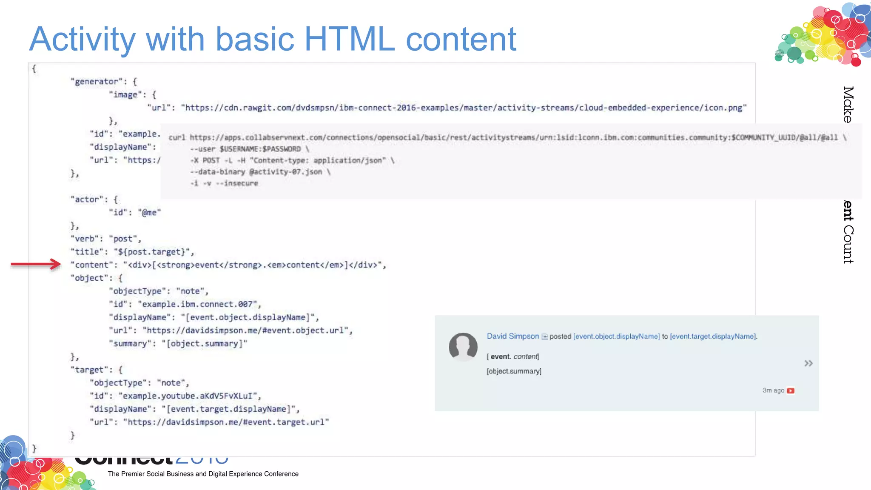Viewport: 871px width, 490px height.
Task: Open the [event.target.displayName] link
Action: pyautogui.click(x=713, y=336)
